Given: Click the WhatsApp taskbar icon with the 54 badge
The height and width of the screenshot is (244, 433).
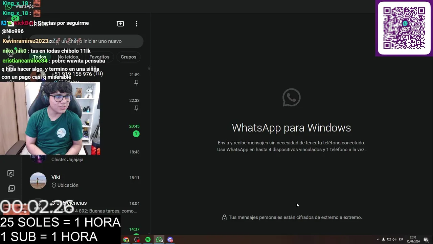Looking at the screenshot, I should coord(159,240).
